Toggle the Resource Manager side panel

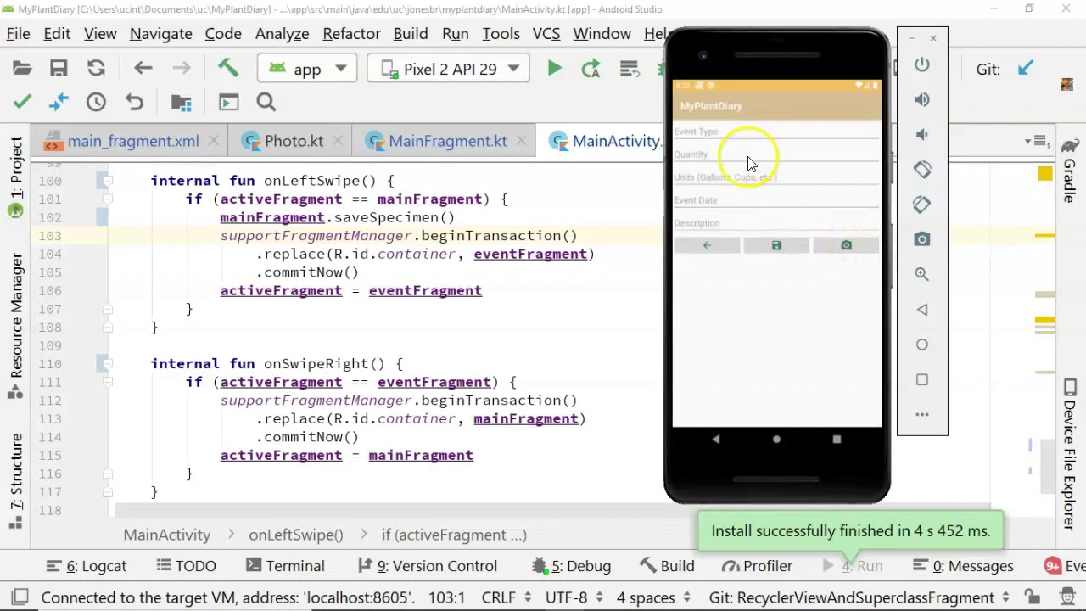tap(16, 325)
